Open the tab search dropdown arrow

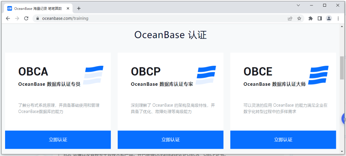tap(298, 5)
